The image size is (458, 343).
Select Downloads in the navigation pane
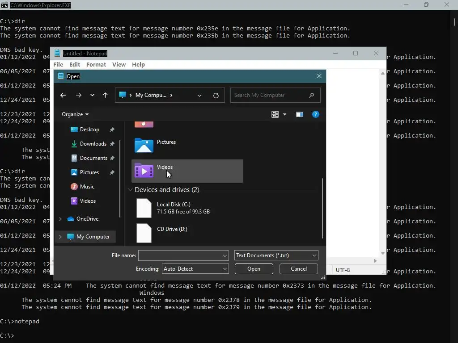click(x=93, y=144)
